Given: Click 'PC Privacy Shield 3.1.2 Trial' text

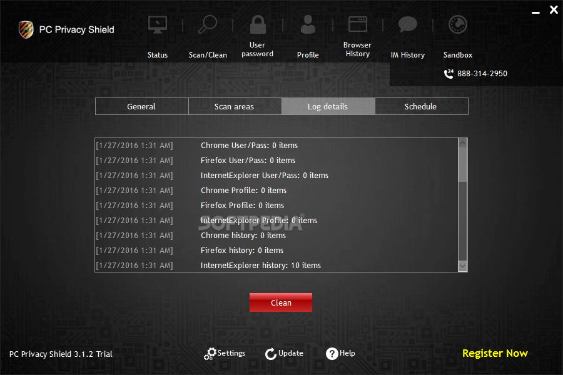Looking at the screenshot, I should click(x=61, y=354).
